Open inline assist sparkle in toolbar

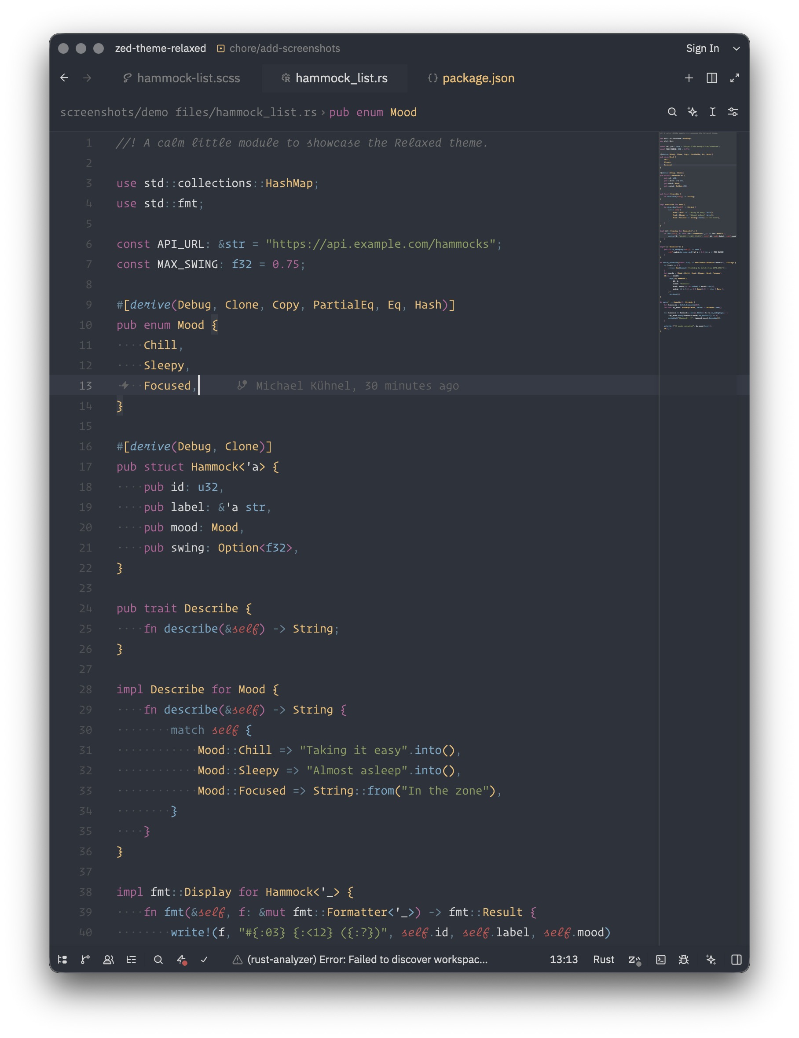pos(692,112)
